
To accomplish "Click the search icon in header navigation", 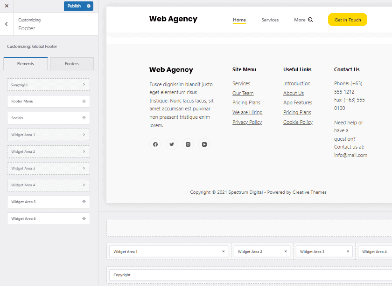I will 311,20.
